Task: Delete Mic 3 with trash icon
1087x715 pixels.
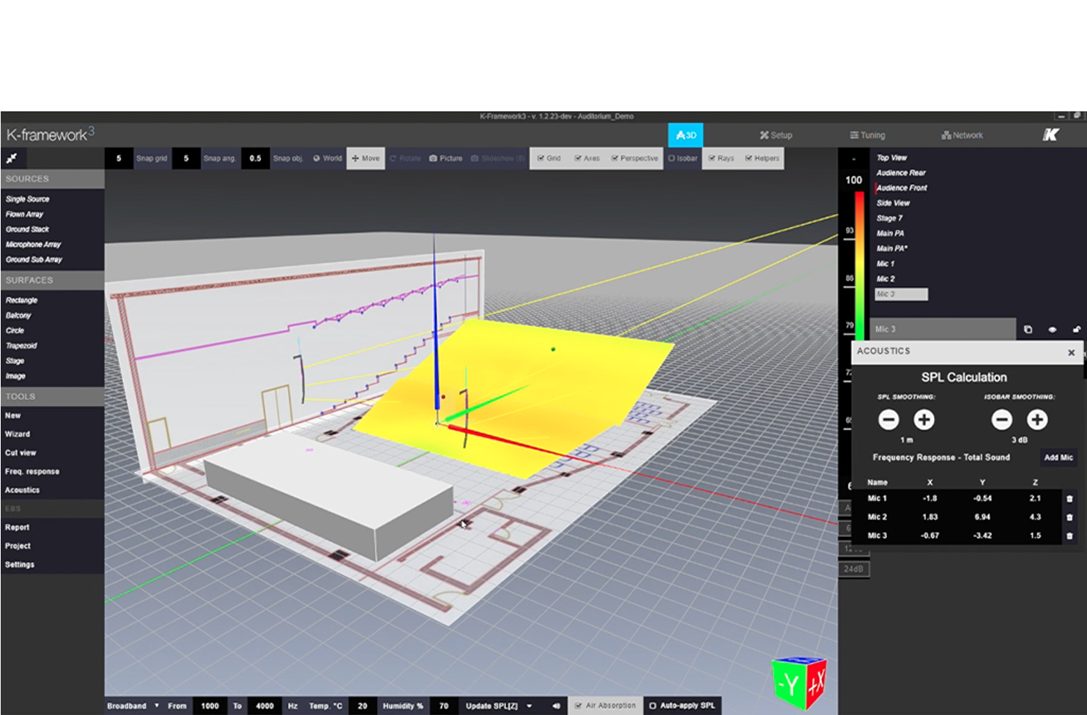Action: click(x=1069, y=536)
